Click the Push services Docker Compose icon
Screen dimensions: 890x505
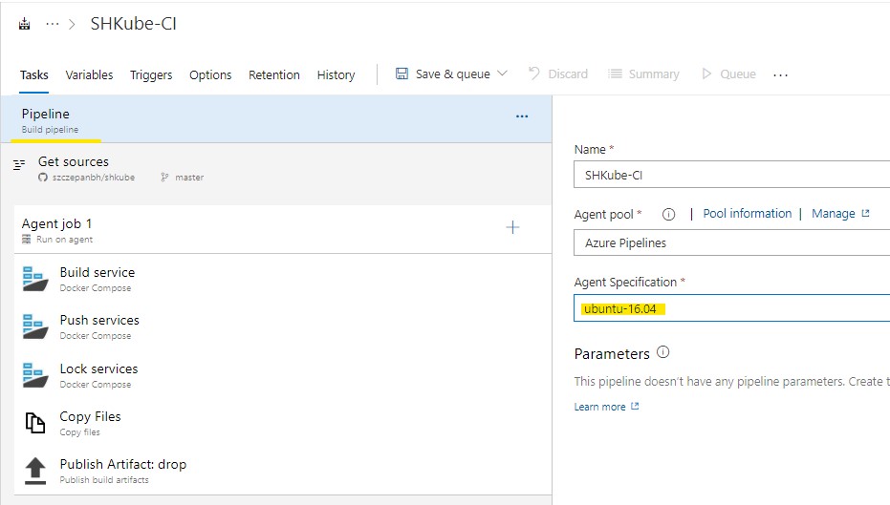pyautogui.click(x=35, y=326)
